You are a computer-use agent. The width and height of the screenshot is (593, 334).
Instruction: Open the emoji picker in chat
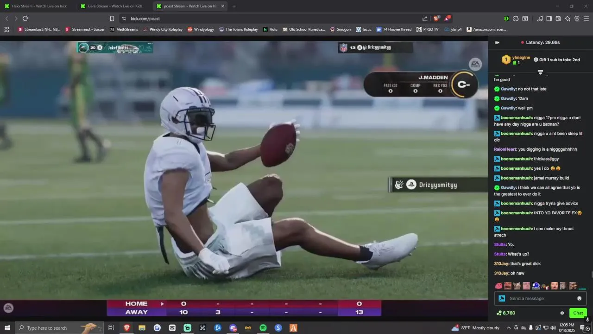(579, 298)
